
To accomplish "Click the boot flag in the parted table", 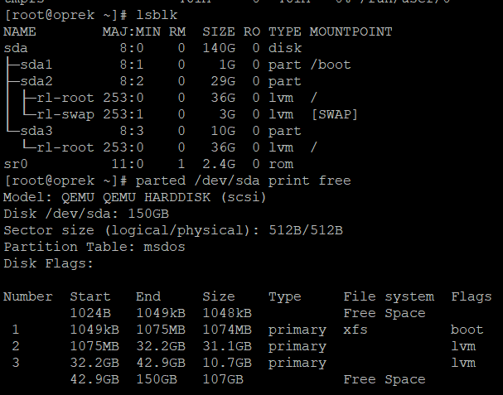I will (467, 330).
